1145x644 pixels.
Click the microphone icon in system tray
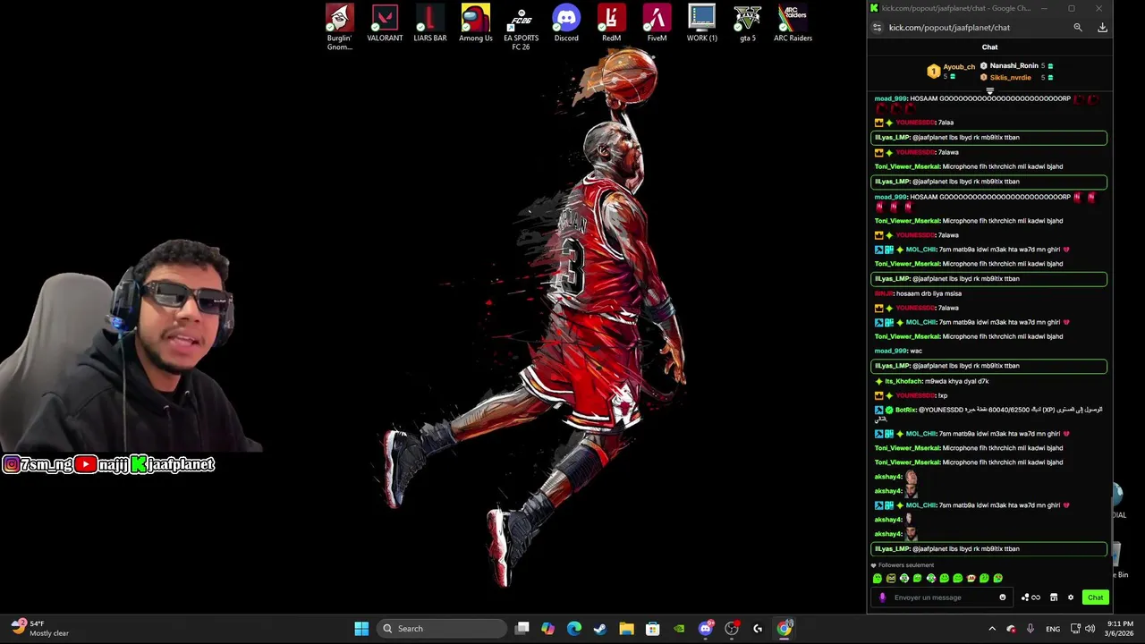point(1030,629)
